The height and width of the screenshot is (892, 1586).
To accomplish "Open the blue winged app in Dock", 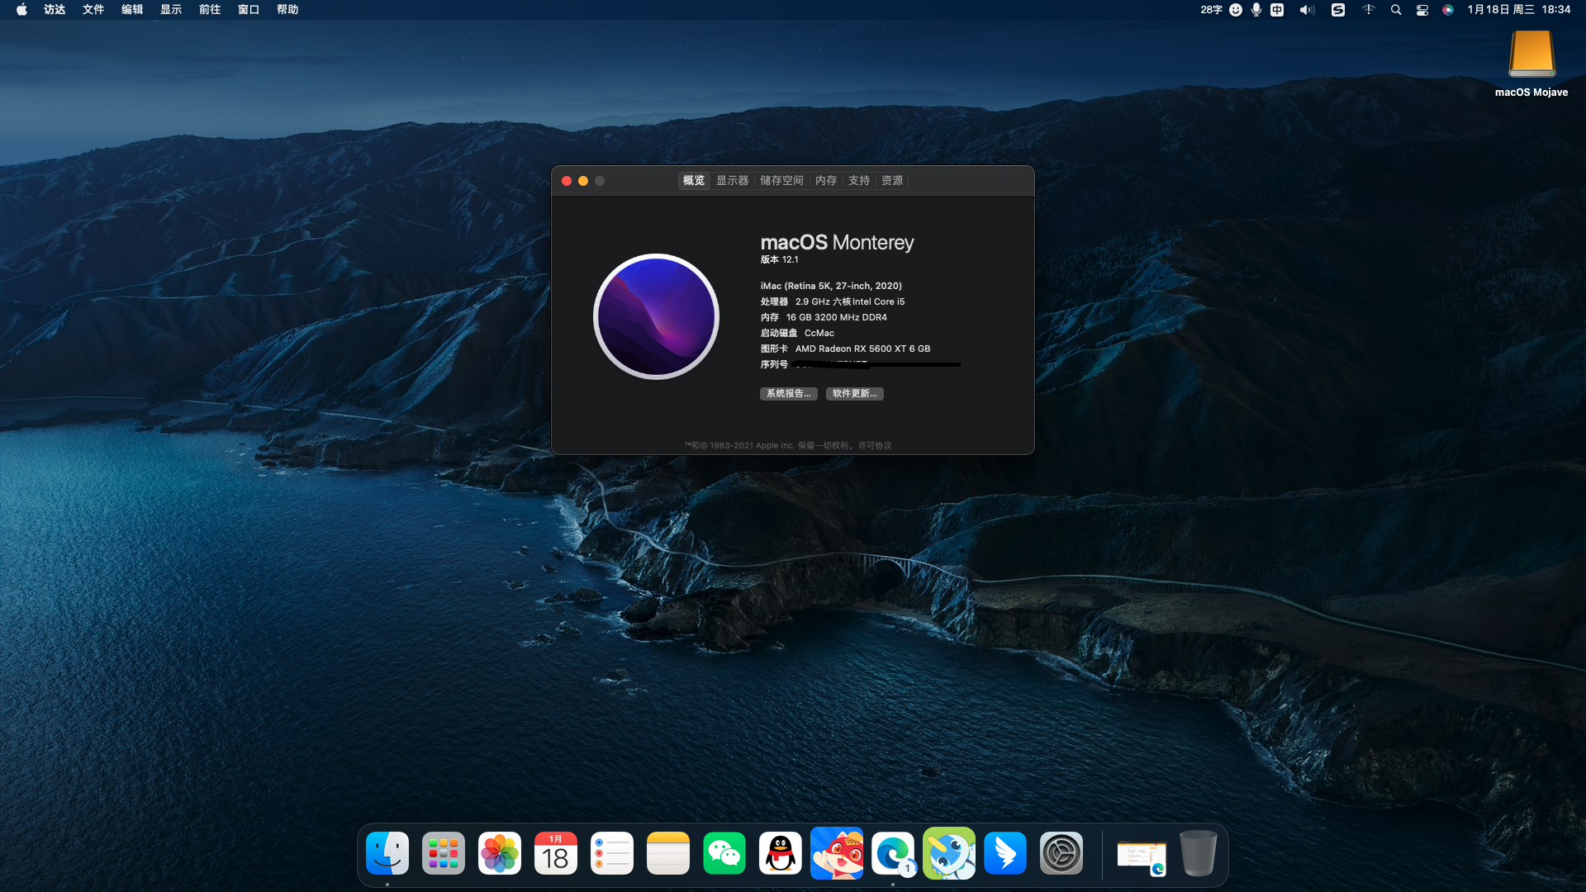I will [1005, 853].
